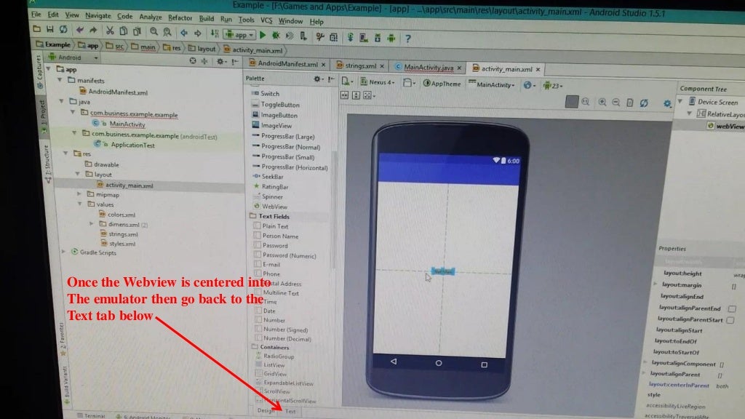Open the Nexus 4 device dropdown
The width and height of the screenshot is (745, 419).
pos(378,82)
